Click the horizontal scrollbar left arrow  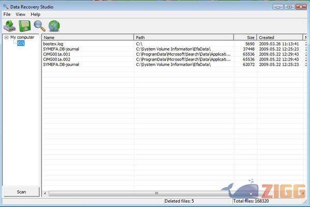click(45, 193)
